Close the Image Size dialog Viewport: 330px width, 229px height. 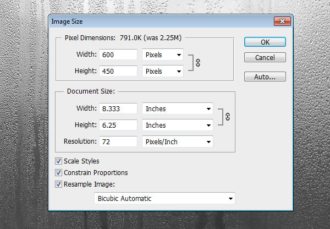click(282, 21)
